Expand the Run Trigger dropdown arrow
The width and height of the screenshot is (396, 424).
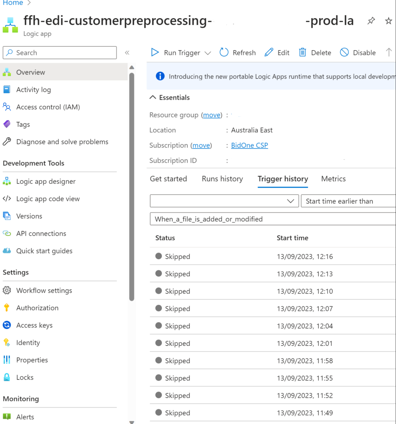pos(208,53)
